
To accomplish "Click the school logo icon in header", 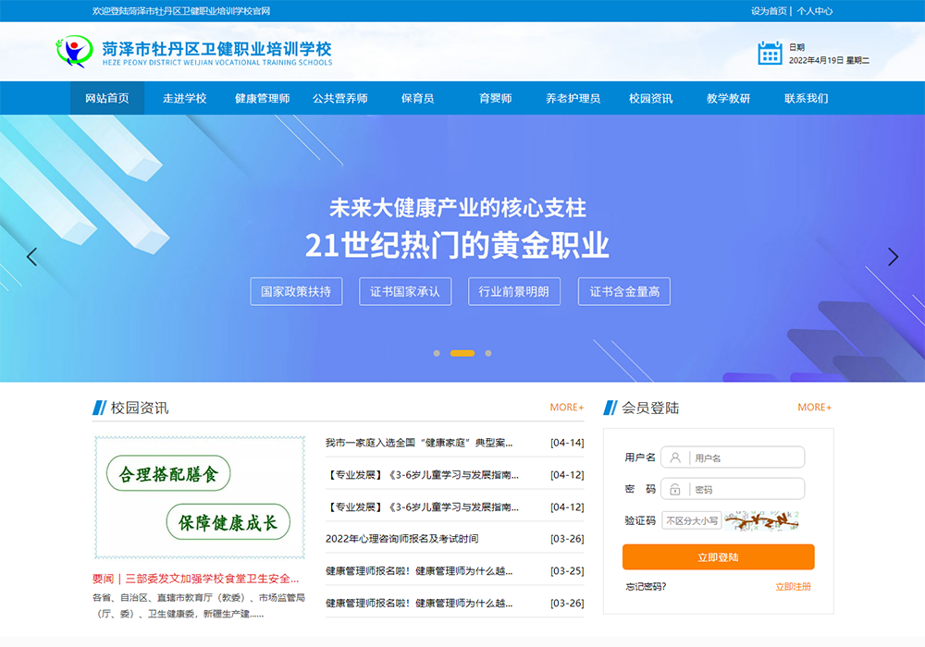I will 74,51.
